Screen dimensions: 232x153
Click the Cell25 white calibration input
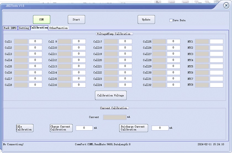[x=173, y=41]
